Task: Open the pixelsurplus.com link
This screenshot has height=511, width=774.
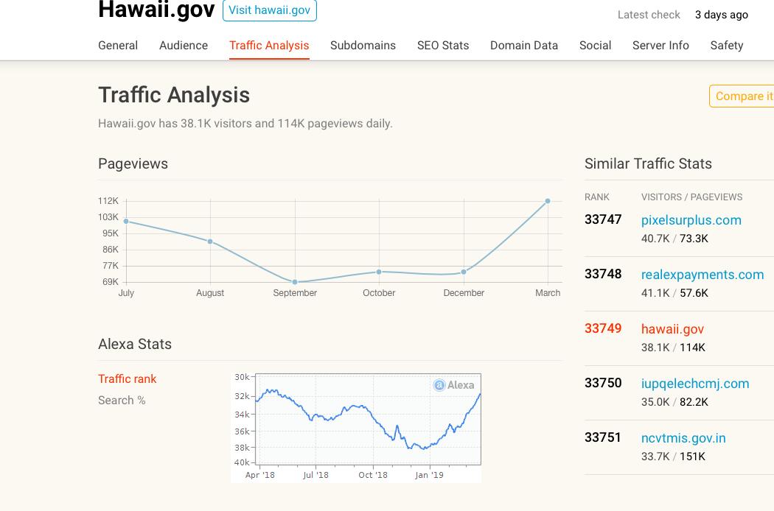Action: coord(691,220)
